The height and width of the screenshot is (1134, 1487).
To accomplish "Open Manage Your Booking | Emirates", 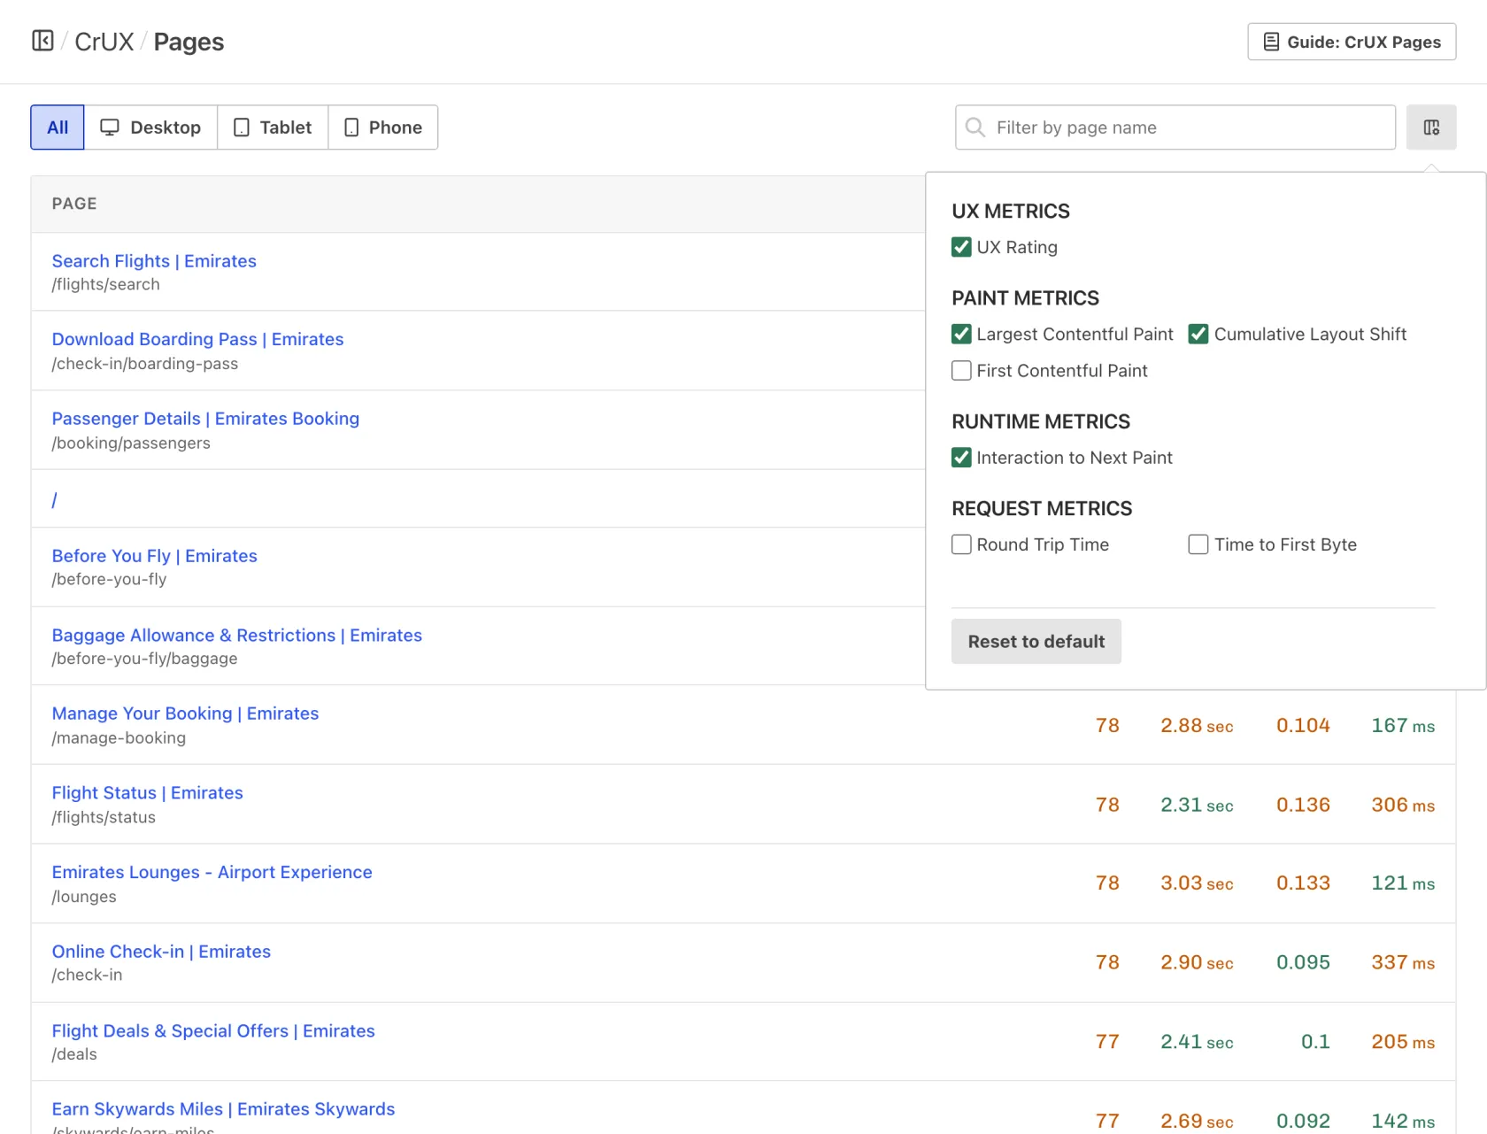I will click(185, 714).
